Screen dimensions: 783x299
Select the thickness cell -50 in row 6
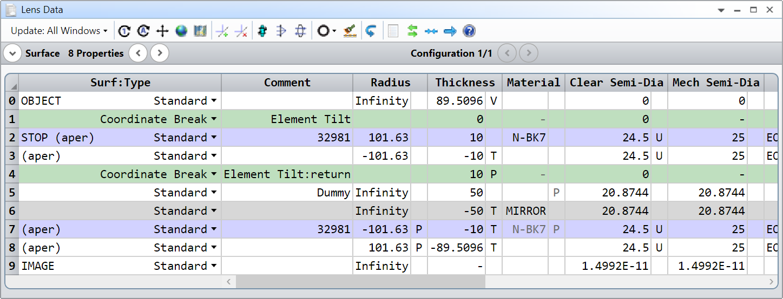point(457,211)
